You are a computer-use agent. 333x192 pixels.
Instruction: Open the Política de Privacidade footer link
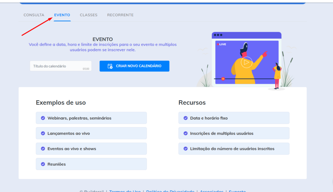coord(170,191)
